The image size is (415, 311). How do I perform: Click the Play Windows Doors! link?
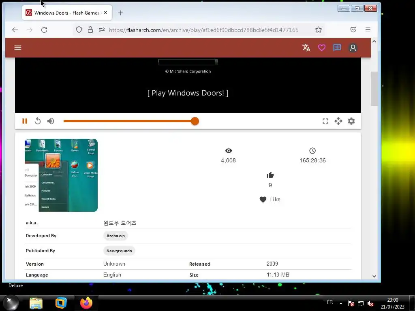(188, 93)
